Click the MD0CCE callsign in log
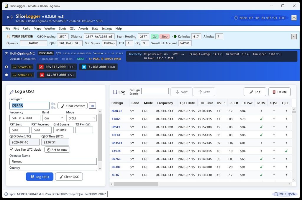The height and width of the screenshot is (200, 302). (117, 111)
